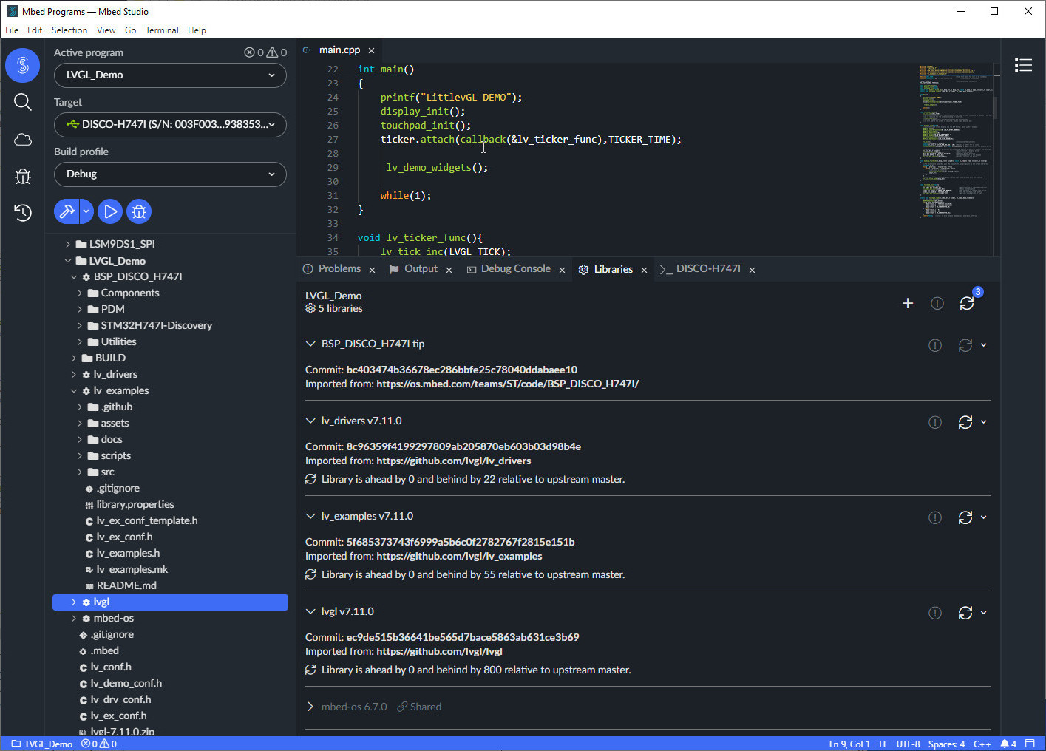This screenshot has height=751, width=1046.
Task: Open the source history icon in sidebar
Action: [23, 213]
